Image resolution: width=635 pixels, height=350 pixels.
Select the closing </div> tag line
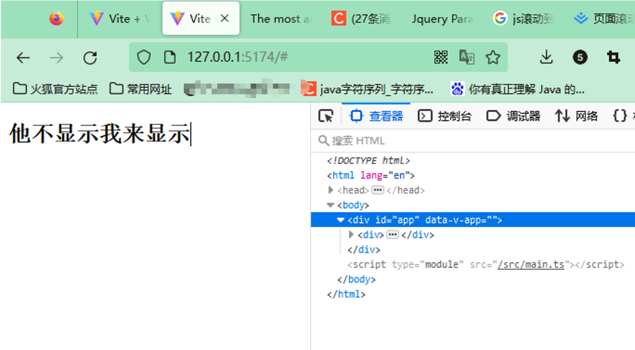[364, 250]
